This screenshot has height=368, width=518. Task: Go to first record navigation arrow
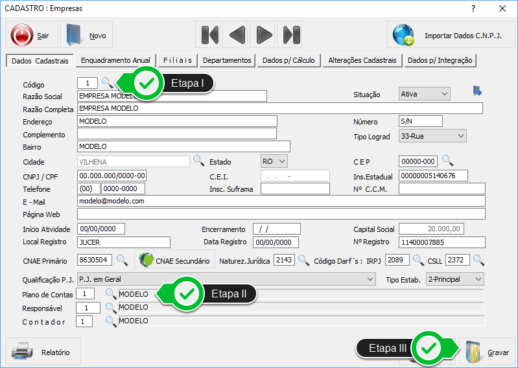(x=209, y=34)
